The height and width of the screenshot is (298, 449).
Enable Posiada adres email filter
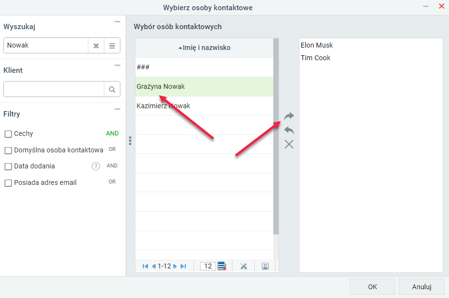click(x=8, y=183)
